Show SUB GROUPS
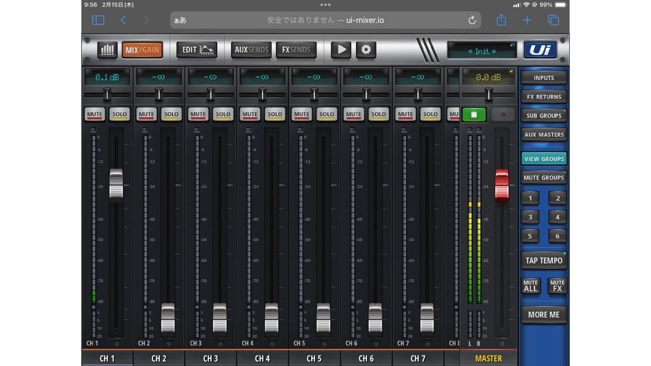Viewport: 651px width, 366px height. 544,115
